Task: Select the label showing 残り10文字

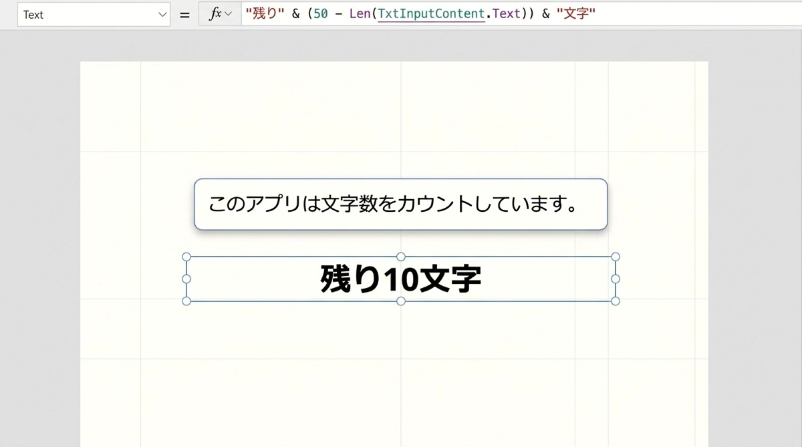Action: pyautogui.click(x=400, y=279)
